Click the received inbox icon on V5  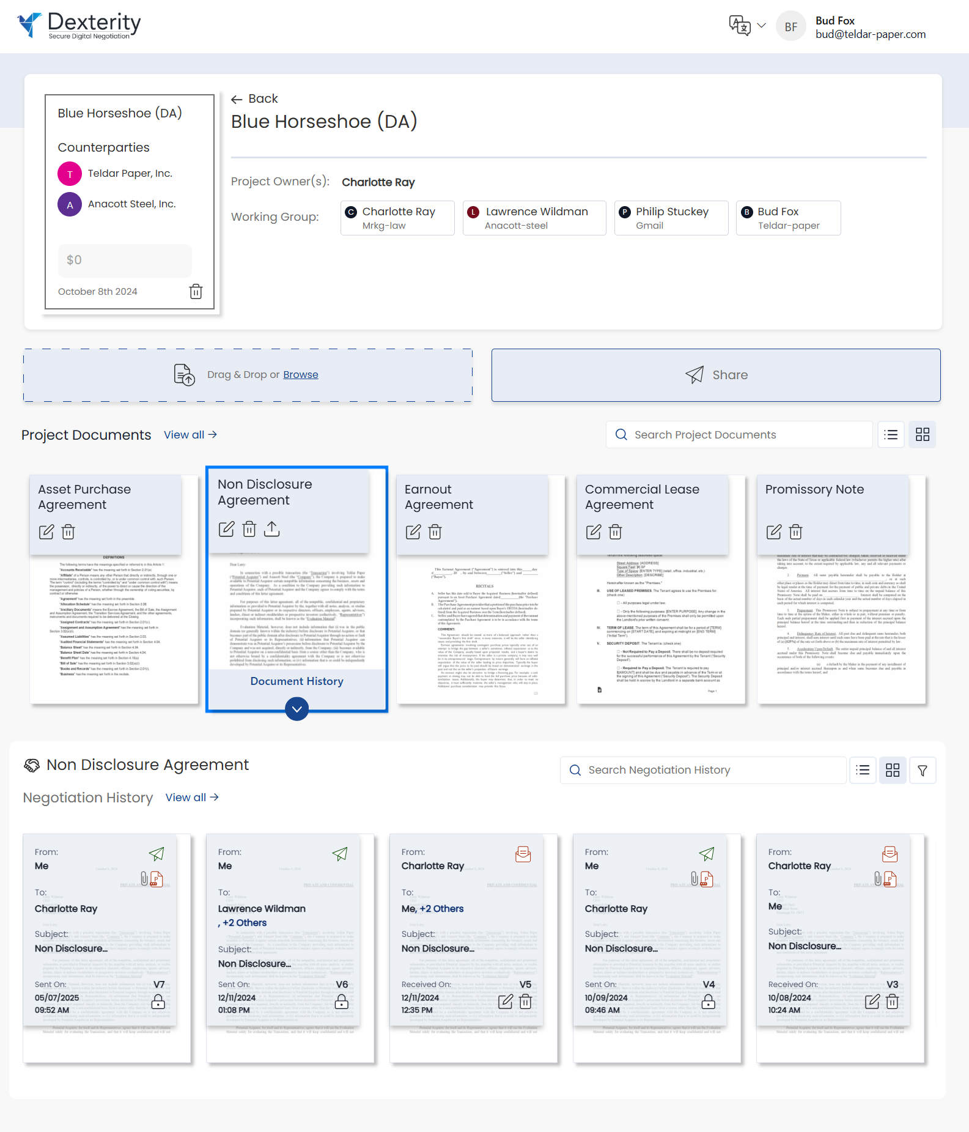point(523,854)
